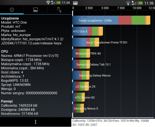Select the LG Optimus 2X bar
The image size is (155, 127).
click(81, 86)
